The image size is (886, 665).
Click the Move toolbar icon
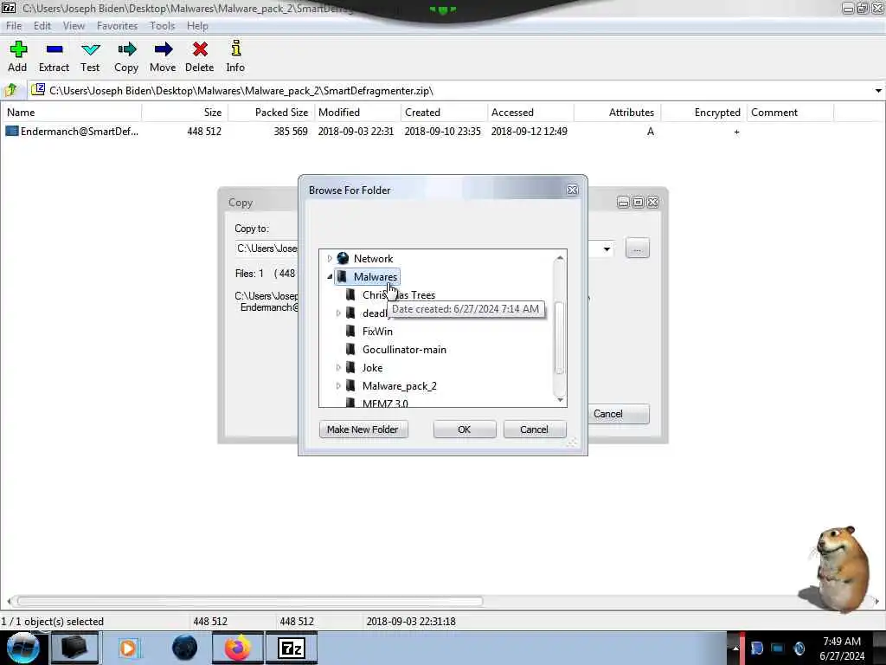point(163,56)
